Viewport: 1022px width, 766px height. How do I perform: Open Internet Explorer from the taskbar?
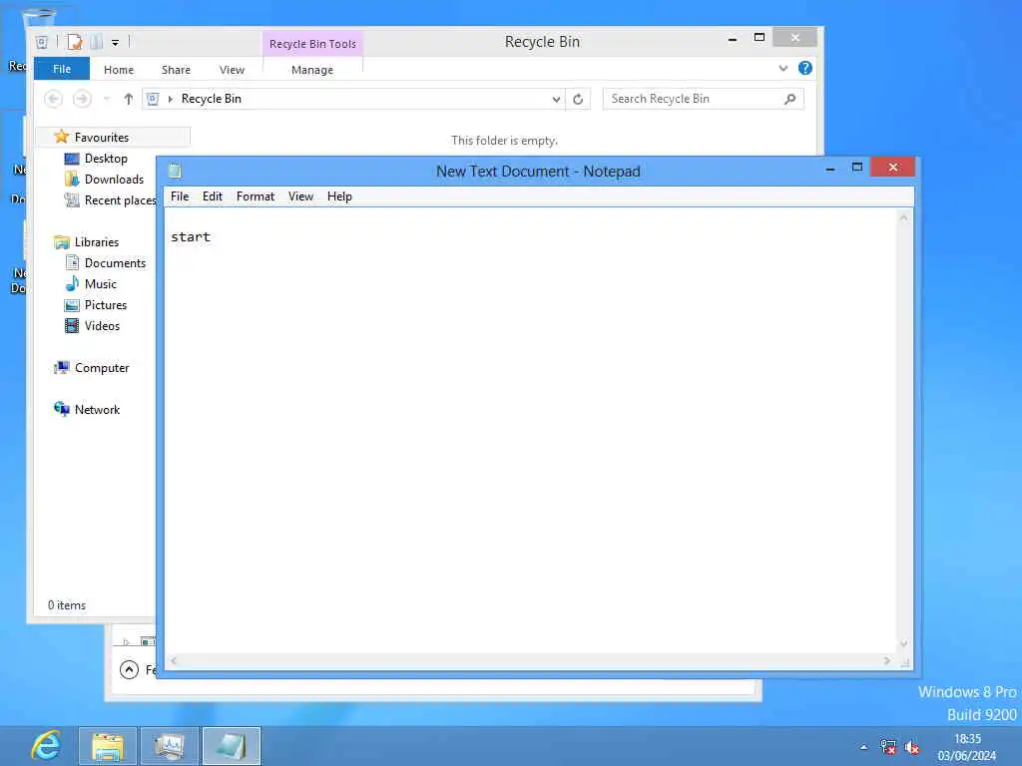click(46, 745)
